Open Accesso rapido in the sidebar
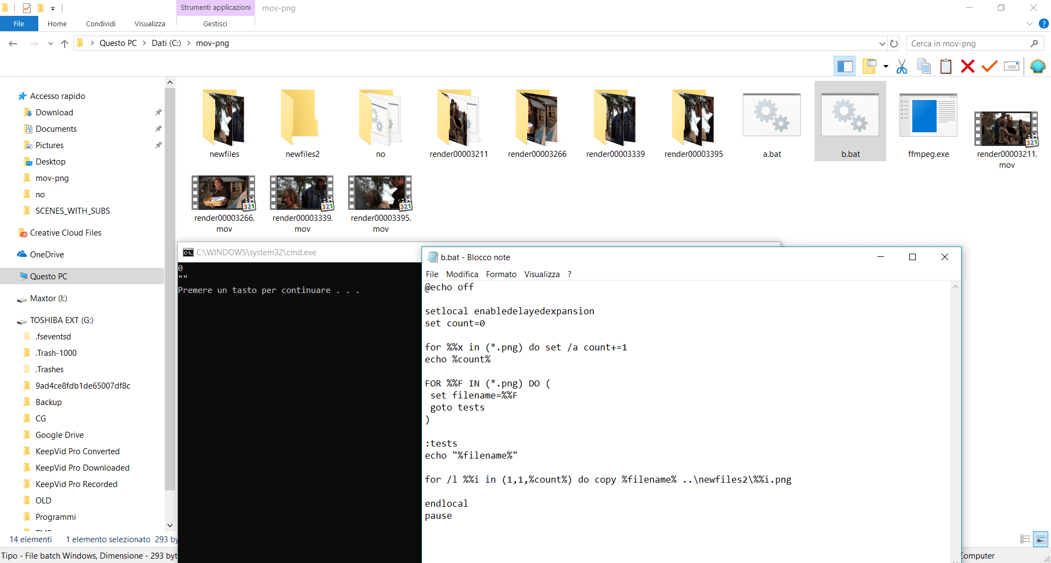 [x=57, y=96]
